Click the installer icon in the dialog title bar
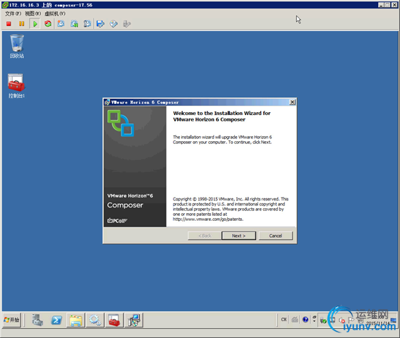 [x=107, y=102]
